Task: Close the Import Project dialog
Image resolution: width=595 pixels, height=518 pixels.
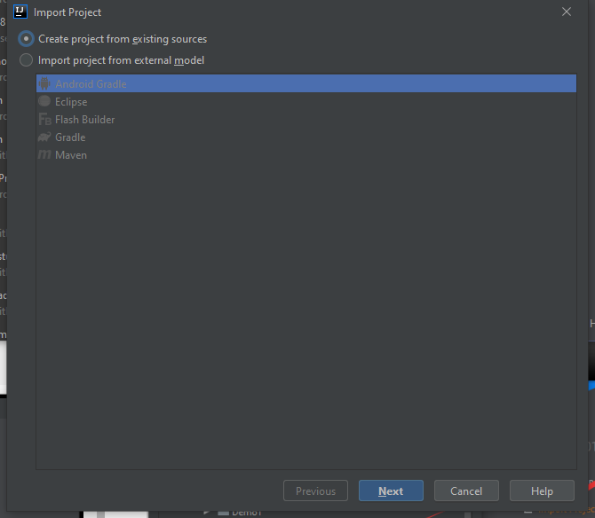Action: pos(567,12)
